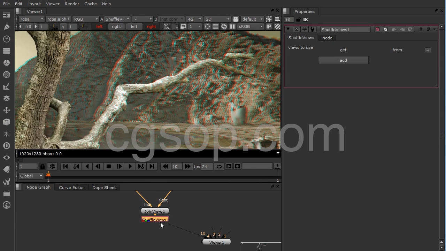
Task: Open the Transform nodes toolbar menu
Action: 6,110
